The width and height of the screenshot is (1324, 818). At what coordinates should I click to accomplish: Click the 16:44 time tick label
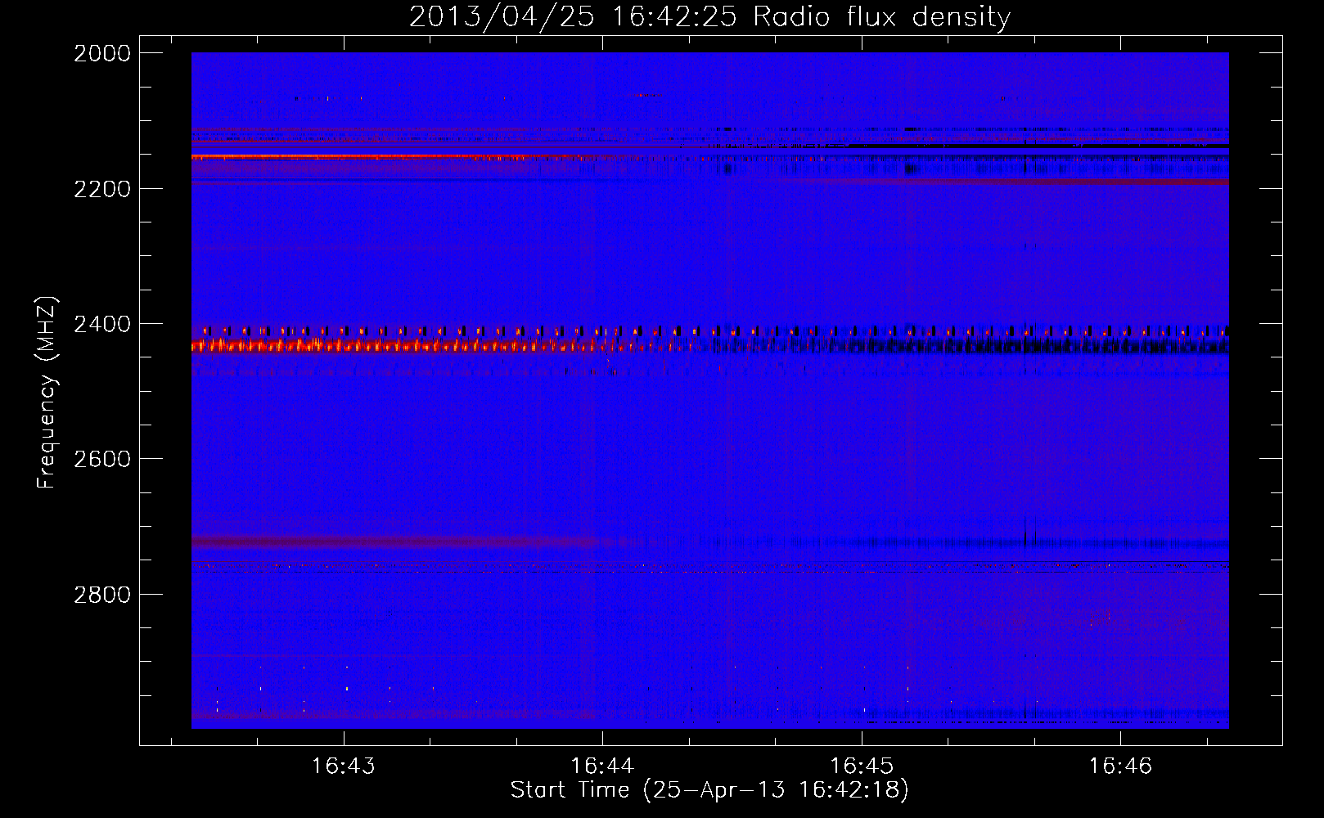click(x=602, y=766)
